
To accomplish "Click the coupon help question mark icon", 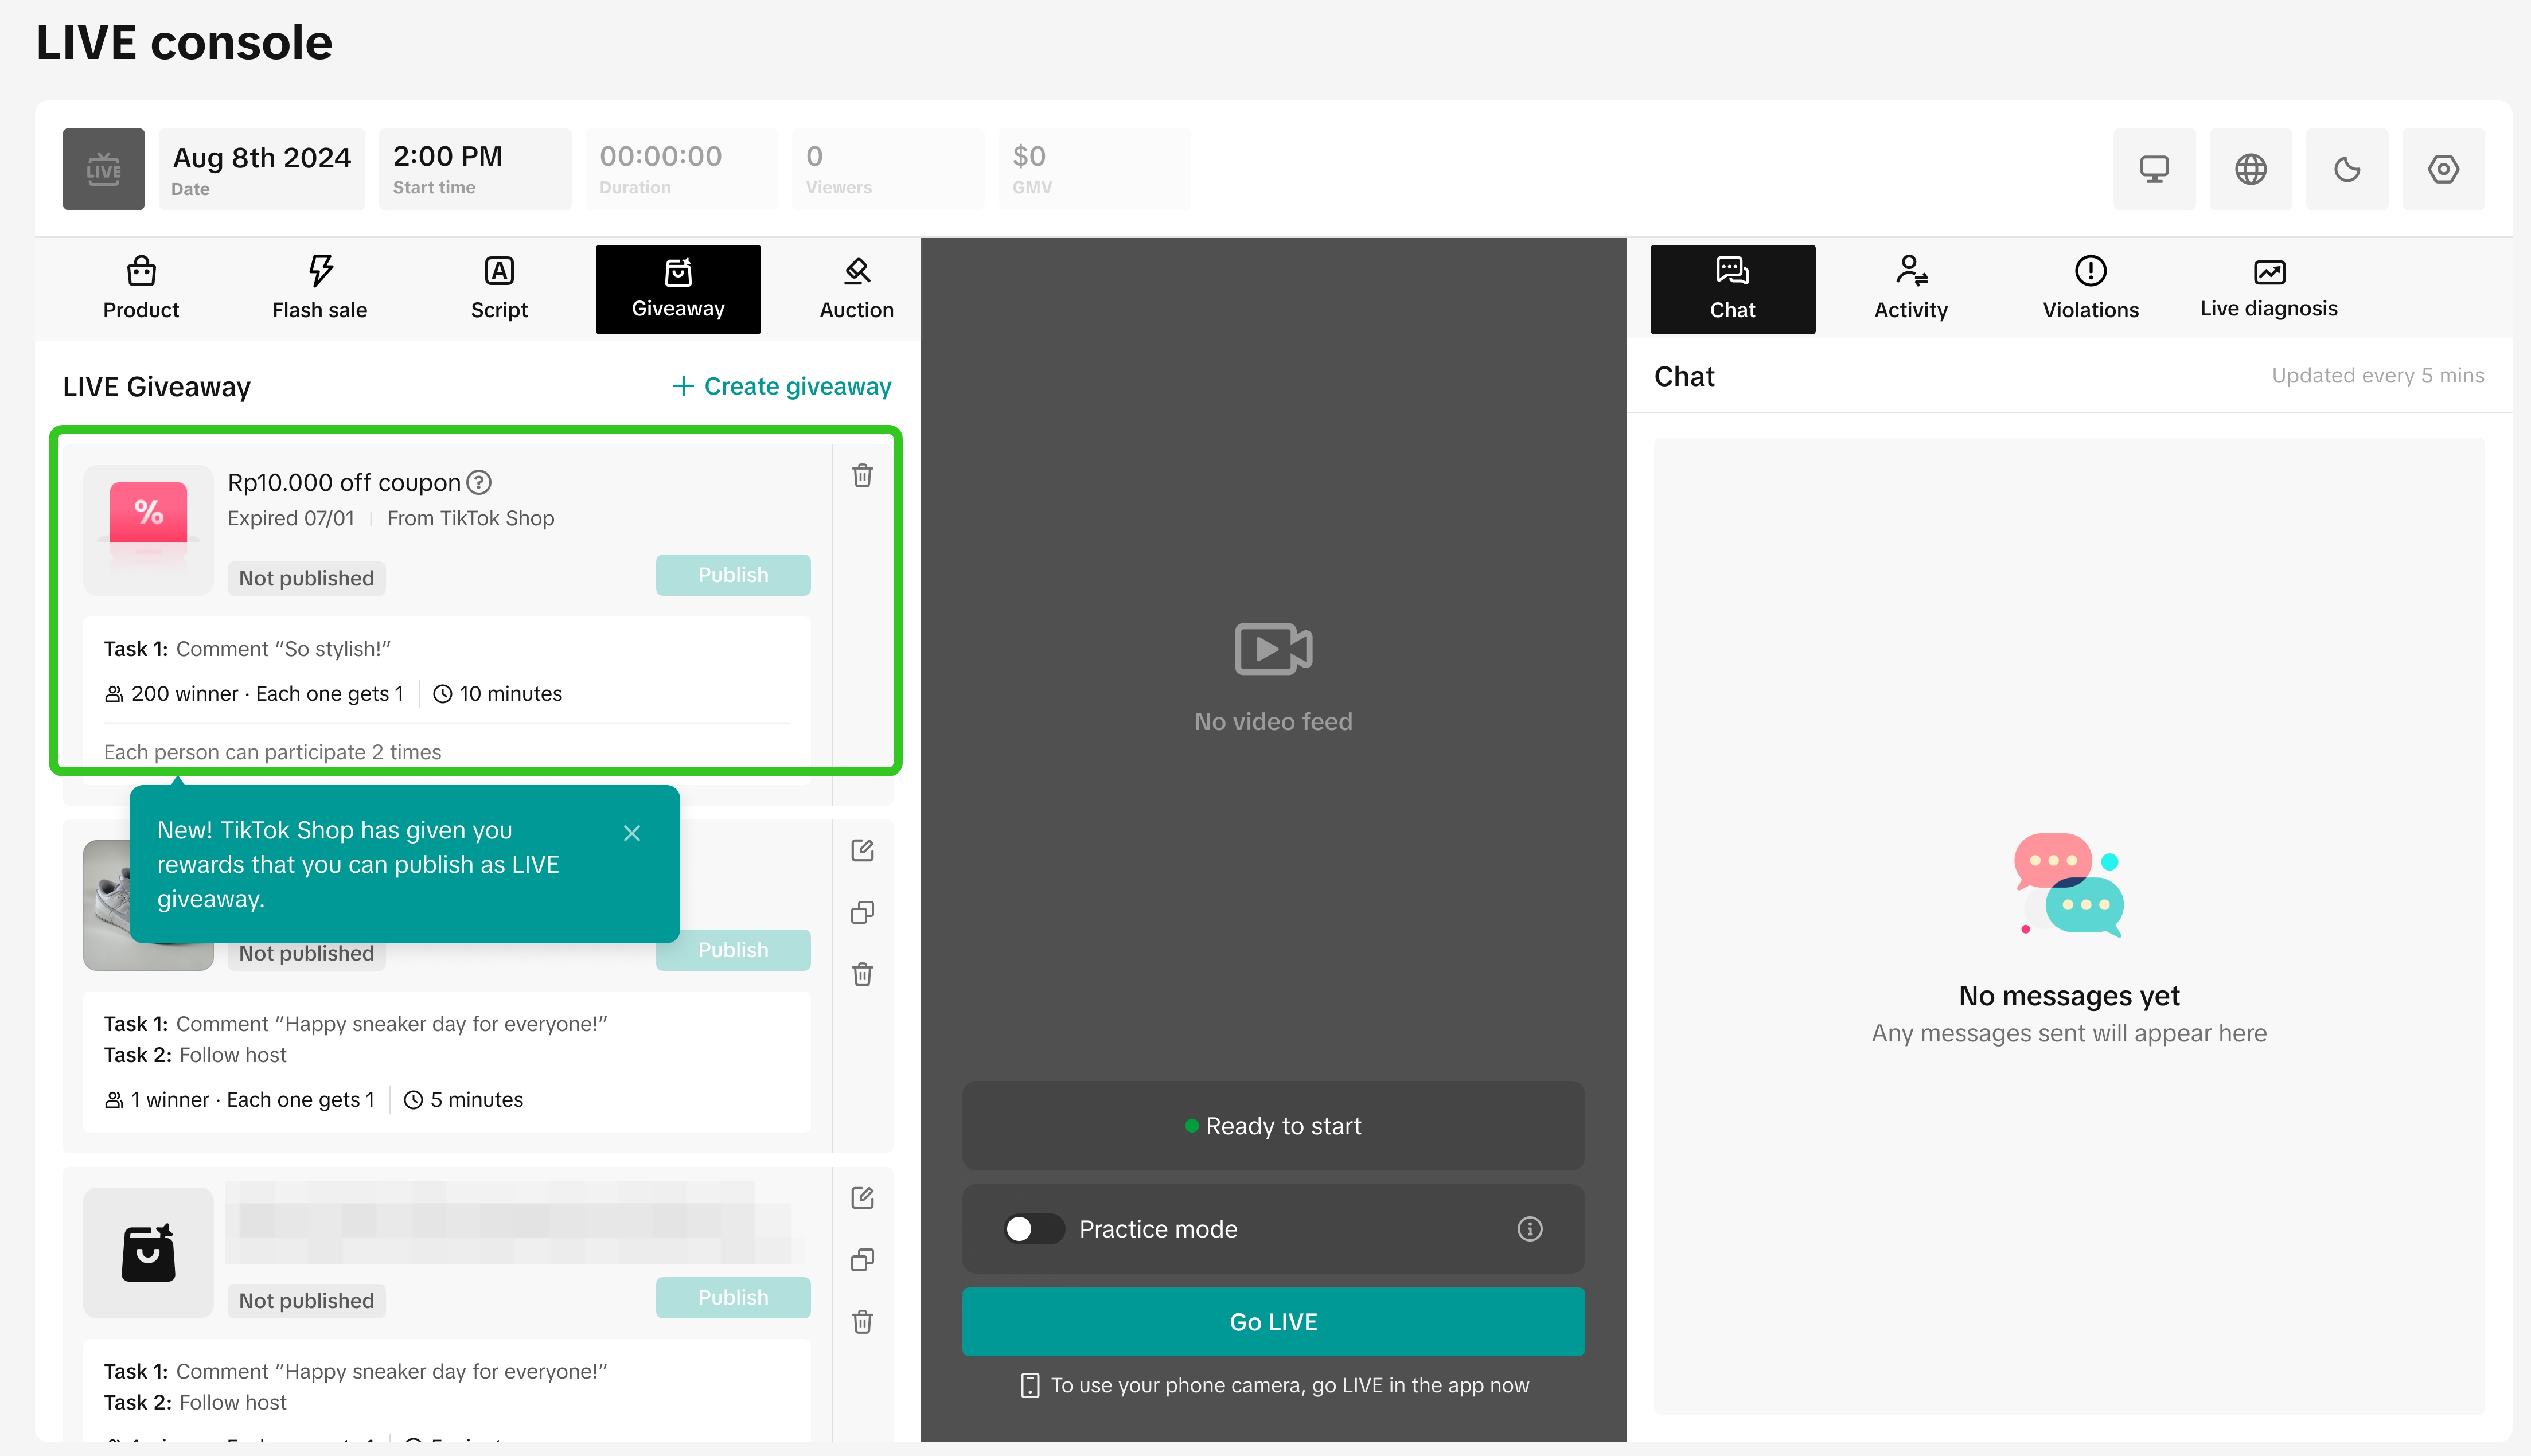I will pyautogui.click(x=480, y=483).
